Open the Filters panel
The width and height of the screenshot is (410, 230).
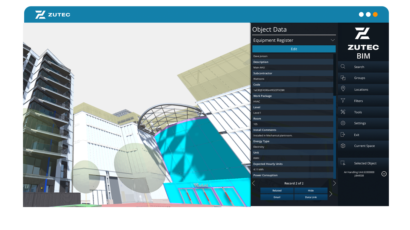358,101
